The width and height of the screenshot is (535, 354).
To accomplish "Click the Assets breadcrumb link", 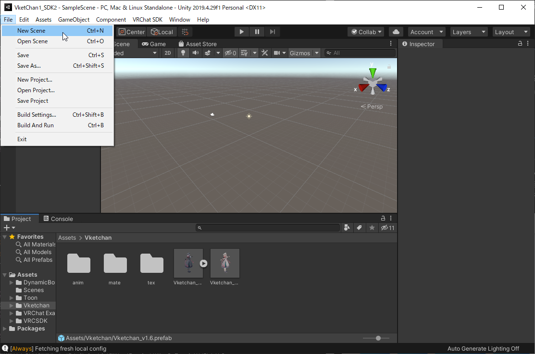I will (x=67, y=238).
